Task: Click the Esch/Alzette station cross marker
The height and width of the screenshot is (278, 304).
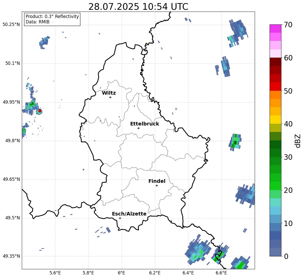Action: 120,218
